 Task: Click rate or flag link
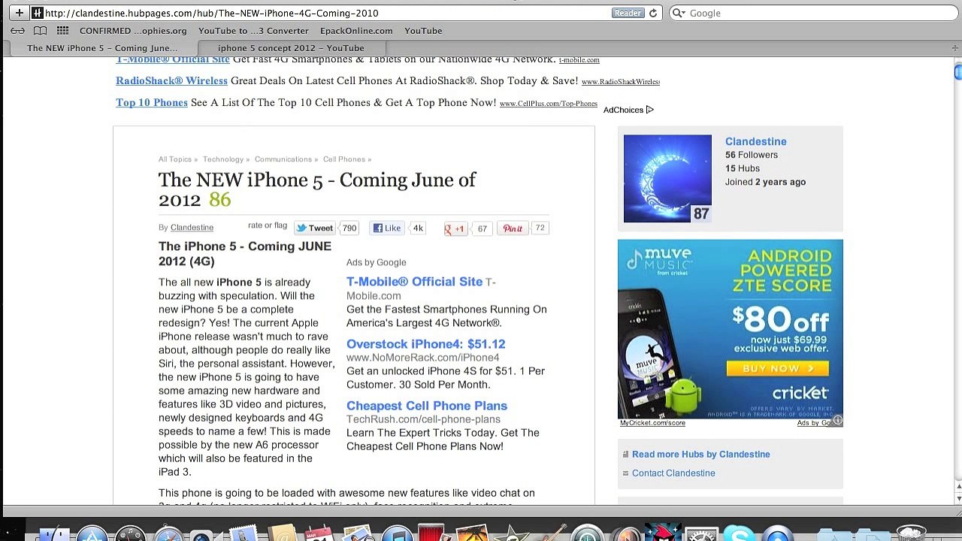[268, 225]
